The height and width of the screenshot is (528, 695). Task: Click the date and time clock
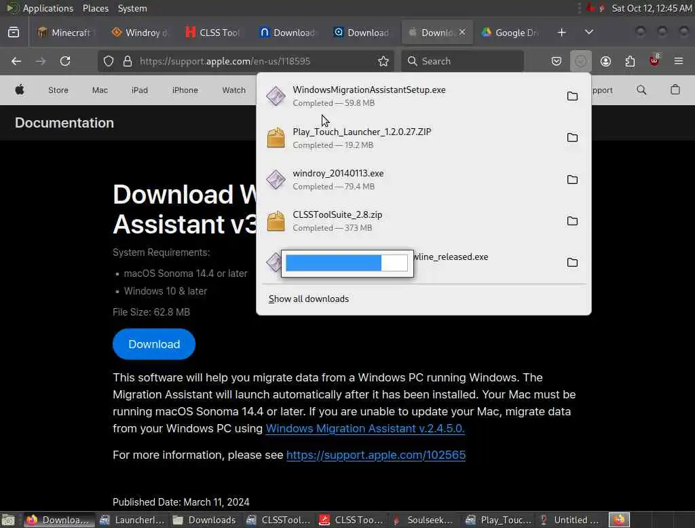point(652,8)
